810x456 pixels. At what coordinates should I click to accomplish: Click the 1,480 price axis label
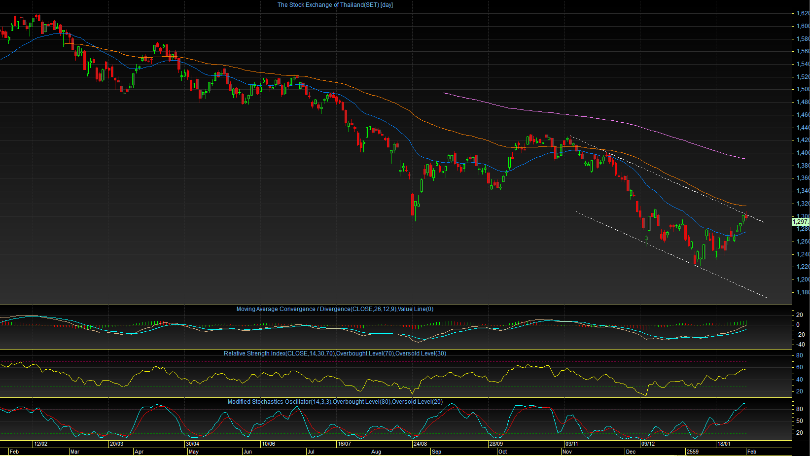coord(803,102)
